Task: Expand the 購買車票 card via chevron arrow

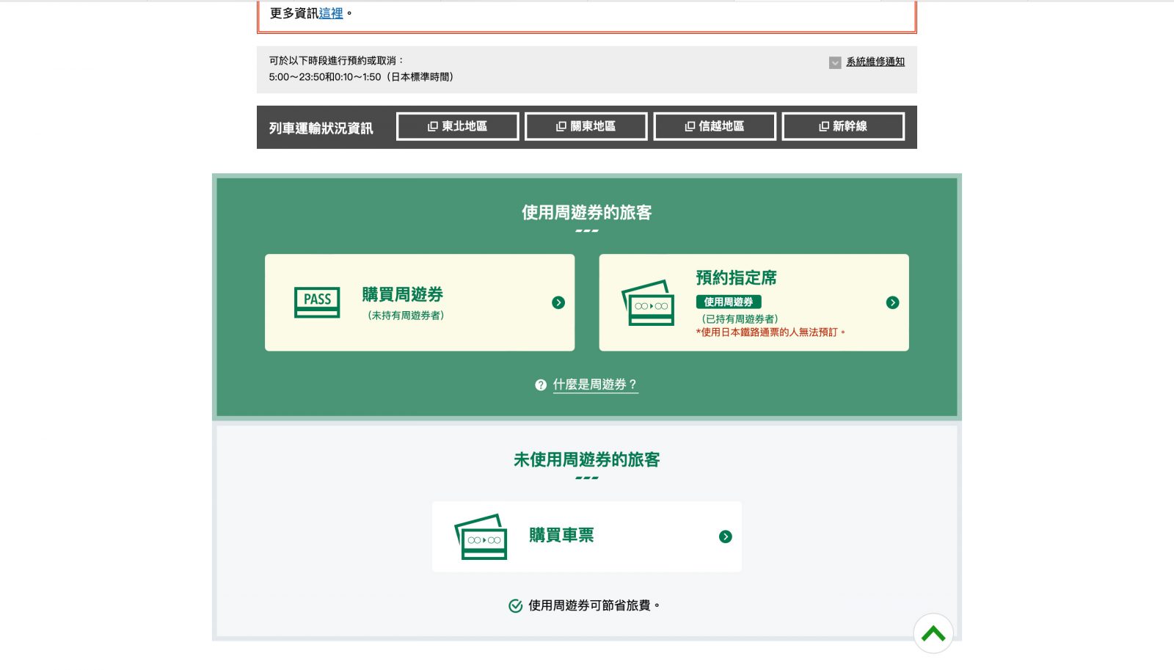Action: [726, 536]
